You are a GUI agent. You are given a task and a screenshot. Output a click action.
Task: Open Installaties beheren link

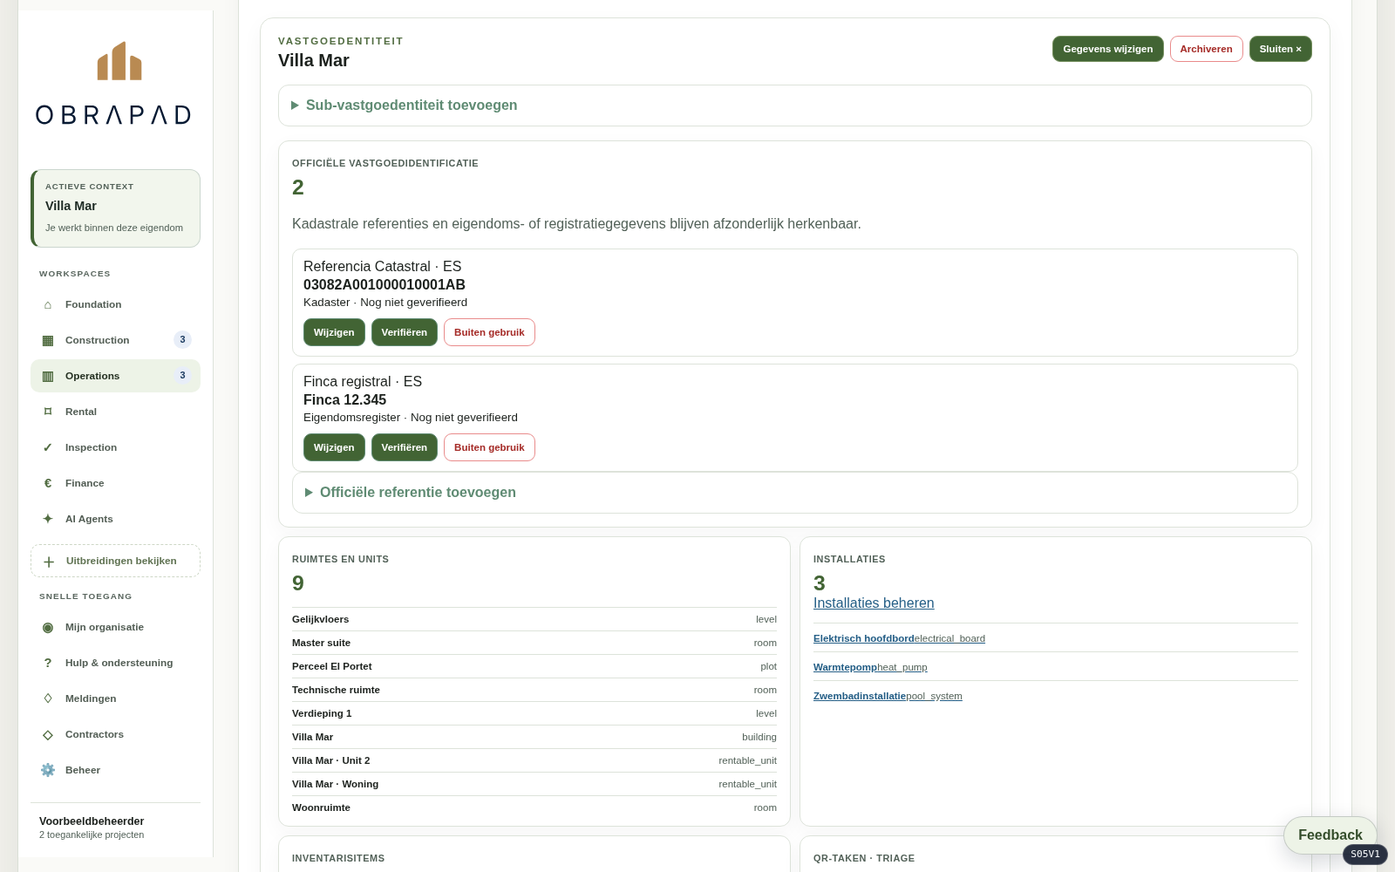[874, 603]
